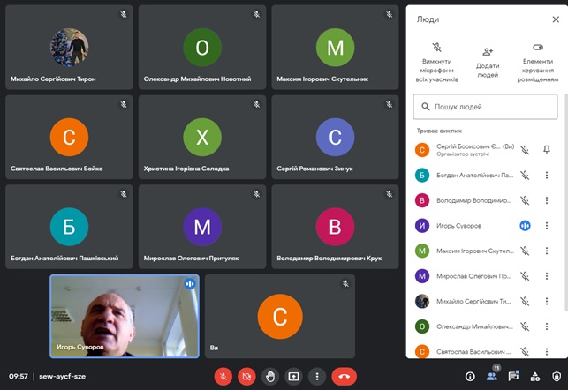Toggle your camera in bottom bar
This screenshot has height=390, width=568.
247,376
